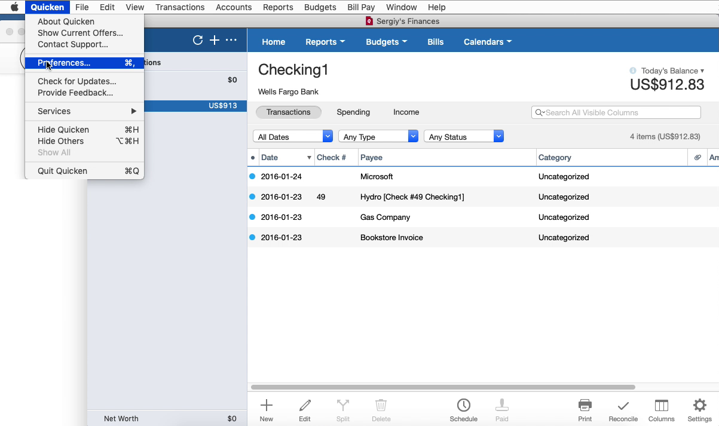Viewport: 719px width, 426px height.
Task: Toggle status dot on Gas Company row
Action: tap(252, 217)
